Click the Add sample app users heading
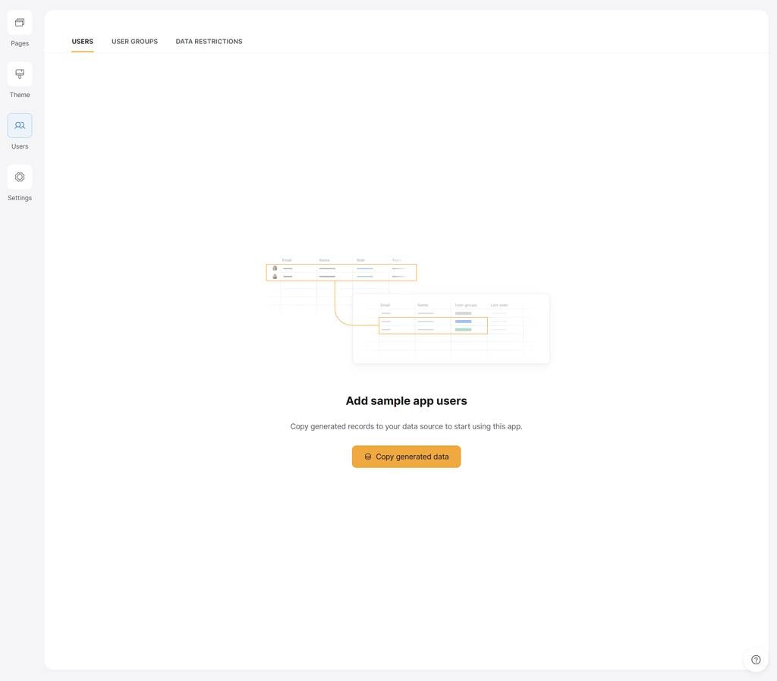777x681 pixels. pos(406,400)
